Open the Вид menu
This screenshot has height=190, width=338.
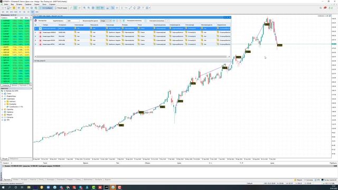click(x=12, y=4)
